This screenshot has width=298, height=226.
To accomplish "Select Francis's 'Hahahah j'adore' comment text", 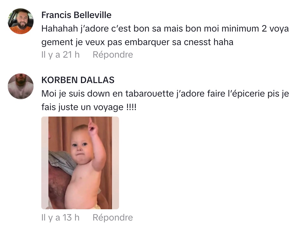I will point(165,35).
